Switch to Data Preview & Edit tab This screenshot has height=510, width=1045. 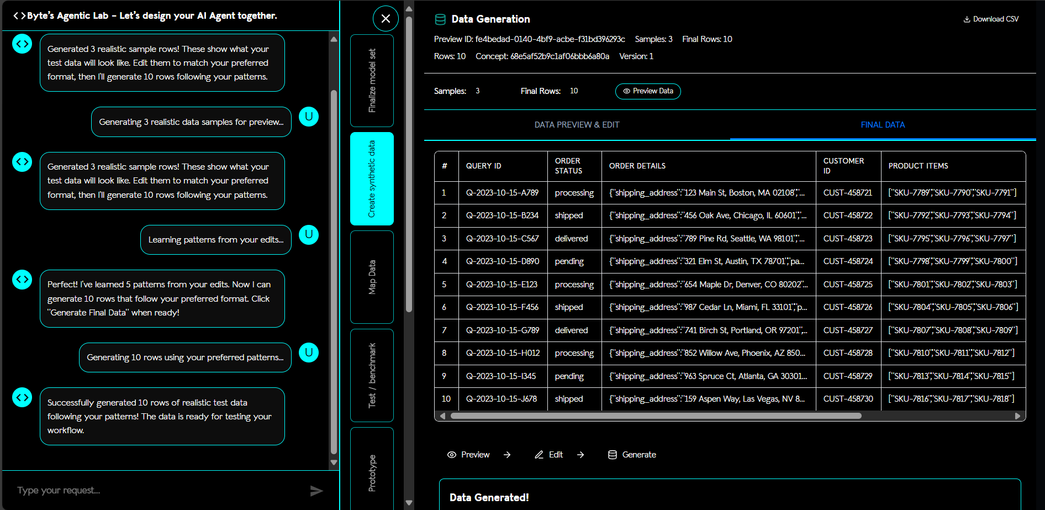click(577, 125)
